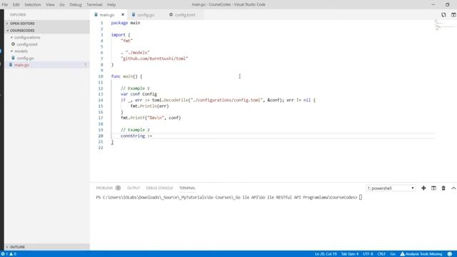Click the config.toml gear file icon in explorer
The height and width of the screenshot is (257, 457).
coord(13,44)
